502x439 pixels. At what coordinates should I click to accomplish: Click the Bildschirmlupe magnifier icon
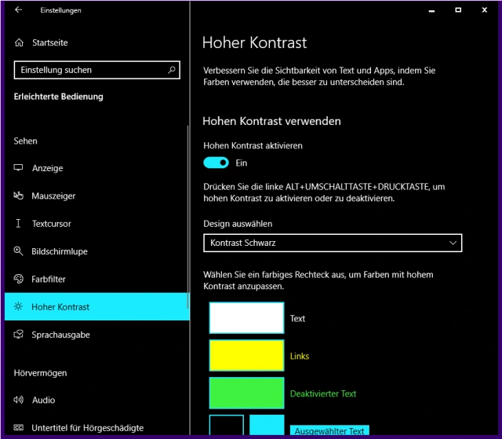click(x=18, y=251)
